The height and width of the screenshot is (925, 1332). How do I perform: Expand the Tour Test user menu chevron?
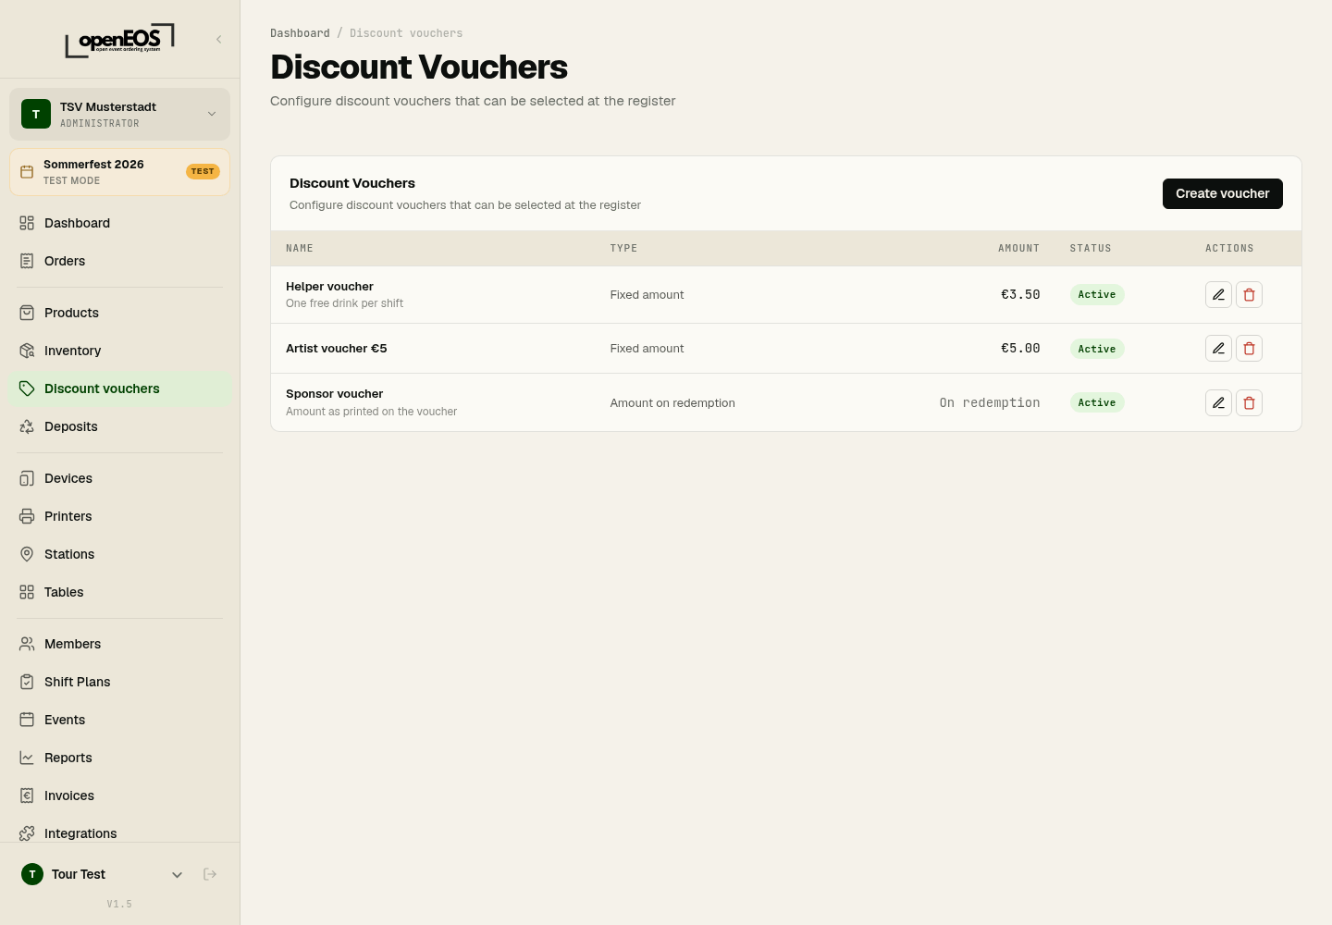[x=178, y=874]
